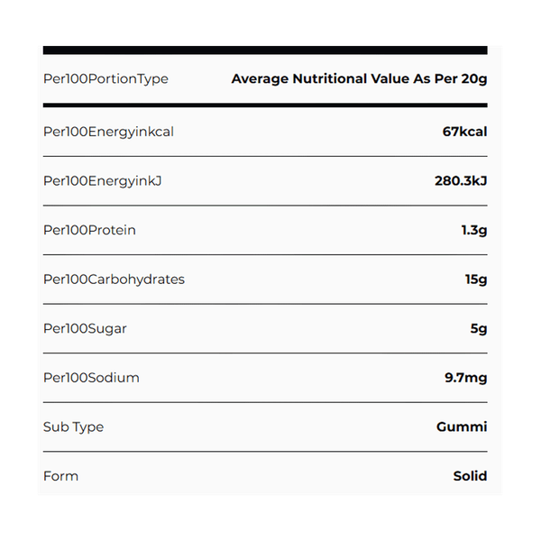Select the 280.3kJ energy value
Viewport: 541px width, 541px height.
coord(461,181)
